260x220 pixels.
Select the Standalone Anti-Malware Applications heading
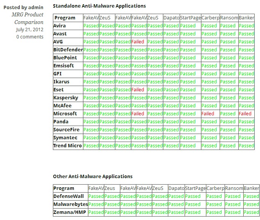tap(99, 6)
